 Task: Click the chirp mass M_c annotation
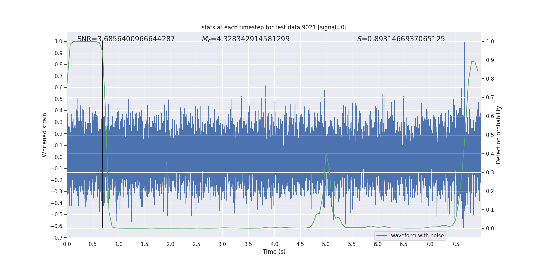coord(245,39)
